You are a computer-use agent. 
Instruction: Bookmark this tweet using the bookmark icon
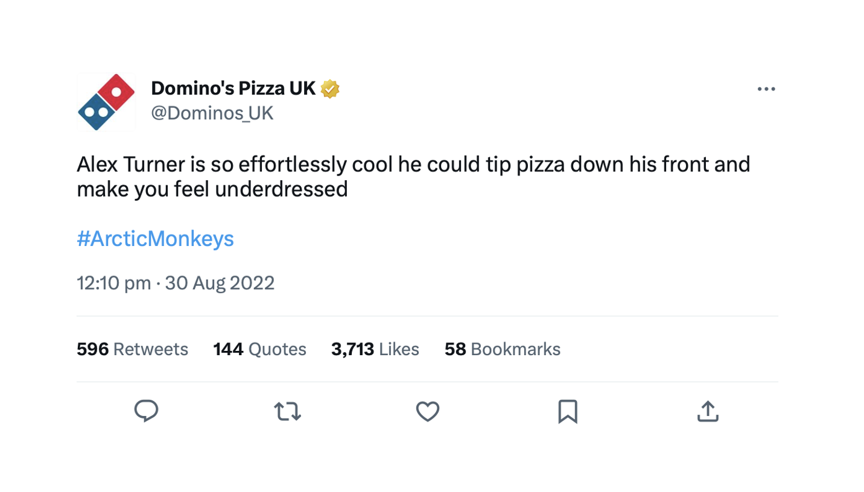[568, 411]
